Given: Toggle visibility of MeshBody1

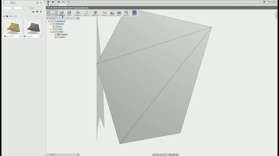Looking at the screenshot, I should pos(56,35).
